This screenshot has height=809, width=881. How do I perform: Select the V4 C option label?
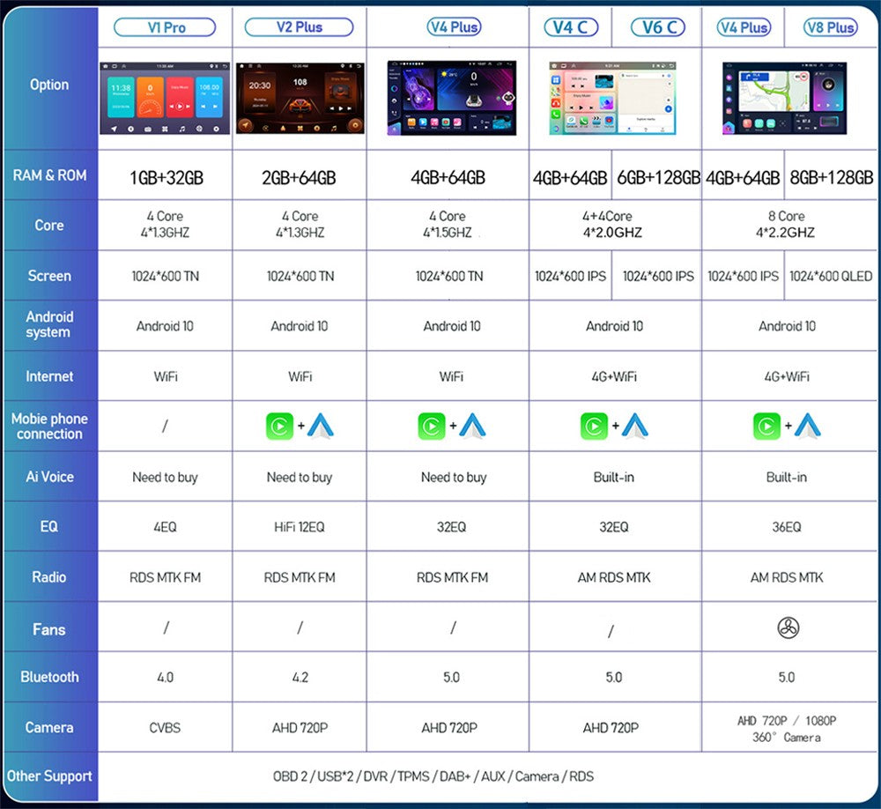pyautogui.click(x=571, y=27)
